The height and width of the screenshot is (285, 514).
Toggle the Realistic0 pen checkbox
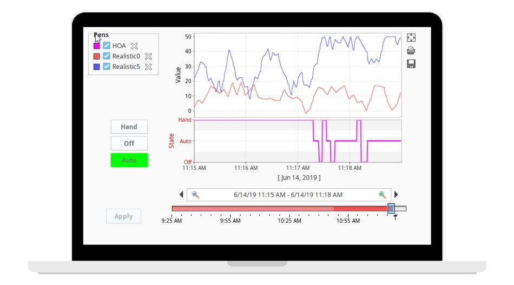(x=107, y=56)
